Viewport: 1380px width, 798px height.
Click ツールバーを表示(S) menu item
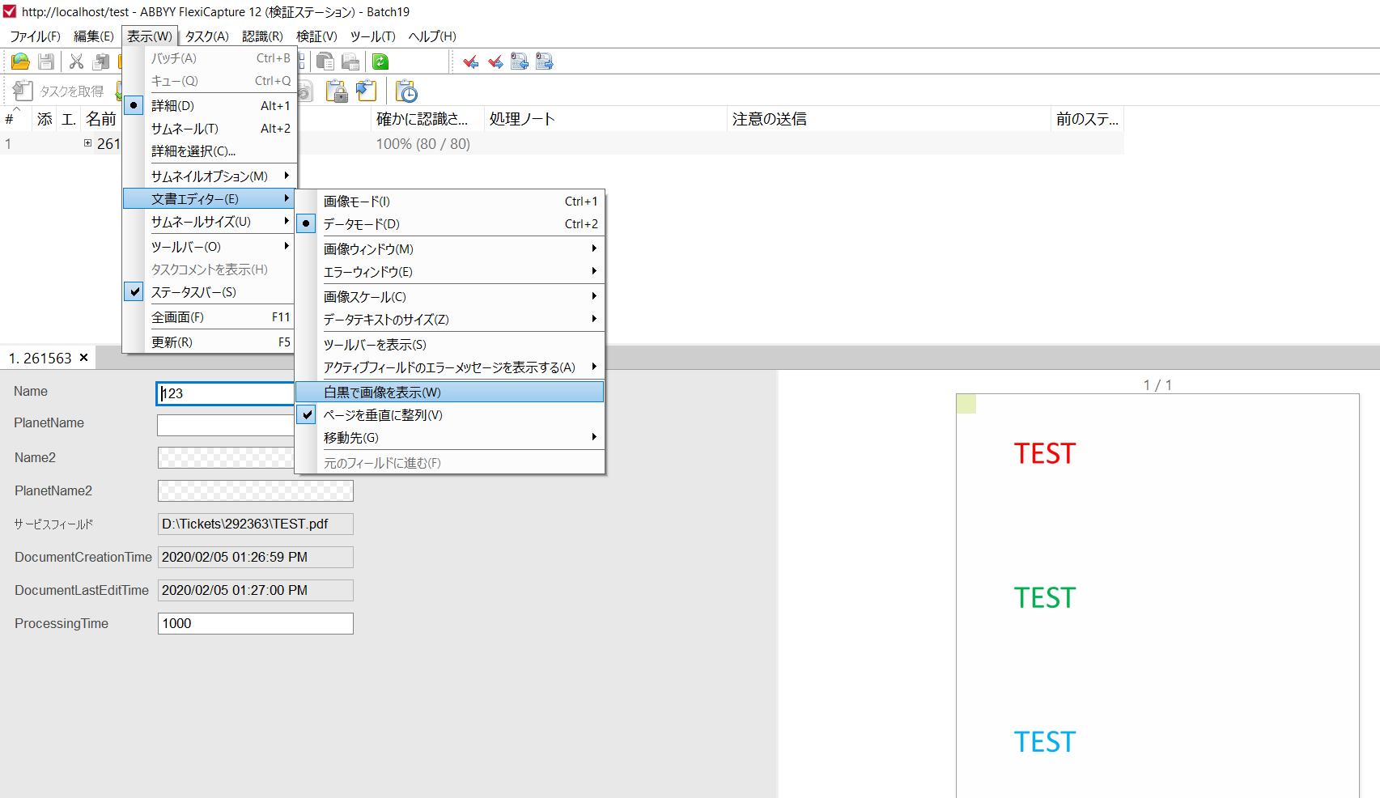(x=450, y=344)
